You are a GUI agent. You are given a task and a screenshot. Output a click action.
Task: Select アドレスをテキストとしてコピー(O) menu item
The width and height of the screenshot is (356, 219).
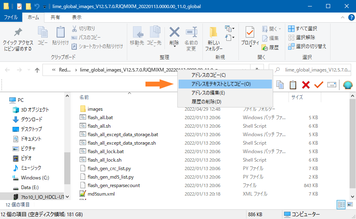coord(225,84)
